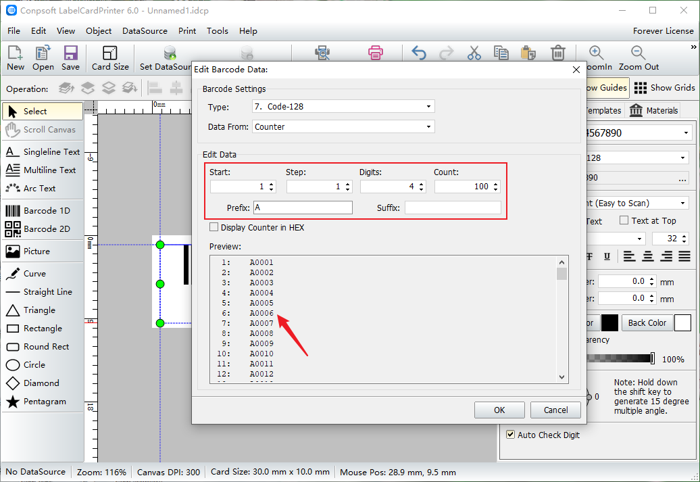Increase the font size 32 stepper
This screenshot has height=482, width=700.
tap(684, 236)
